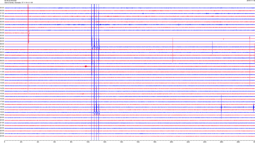Click the station code IG.ALOJ.00.EHZ header
Screen dimensions: 255x143
click(10, 1)
